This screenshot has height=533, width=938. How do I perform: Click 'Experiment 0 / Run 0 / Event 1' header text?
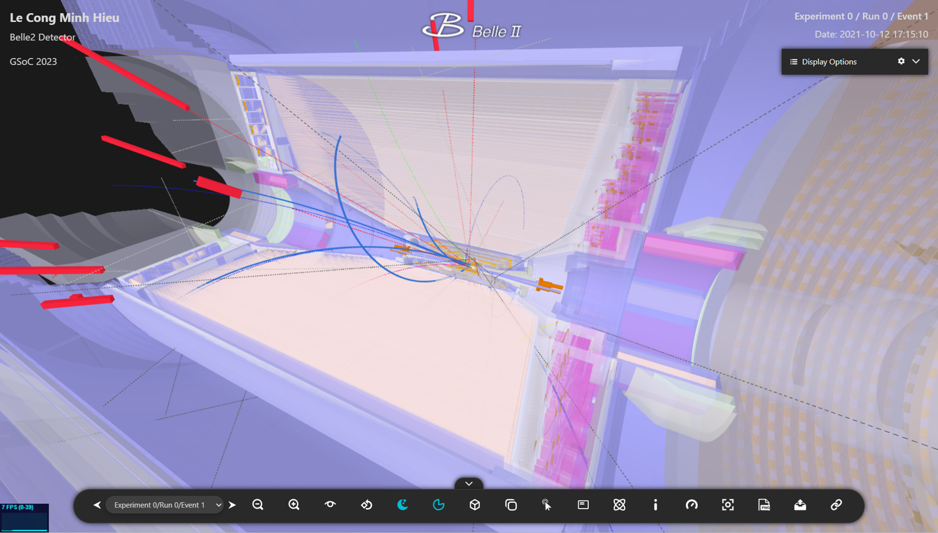(x=862, y=17)
